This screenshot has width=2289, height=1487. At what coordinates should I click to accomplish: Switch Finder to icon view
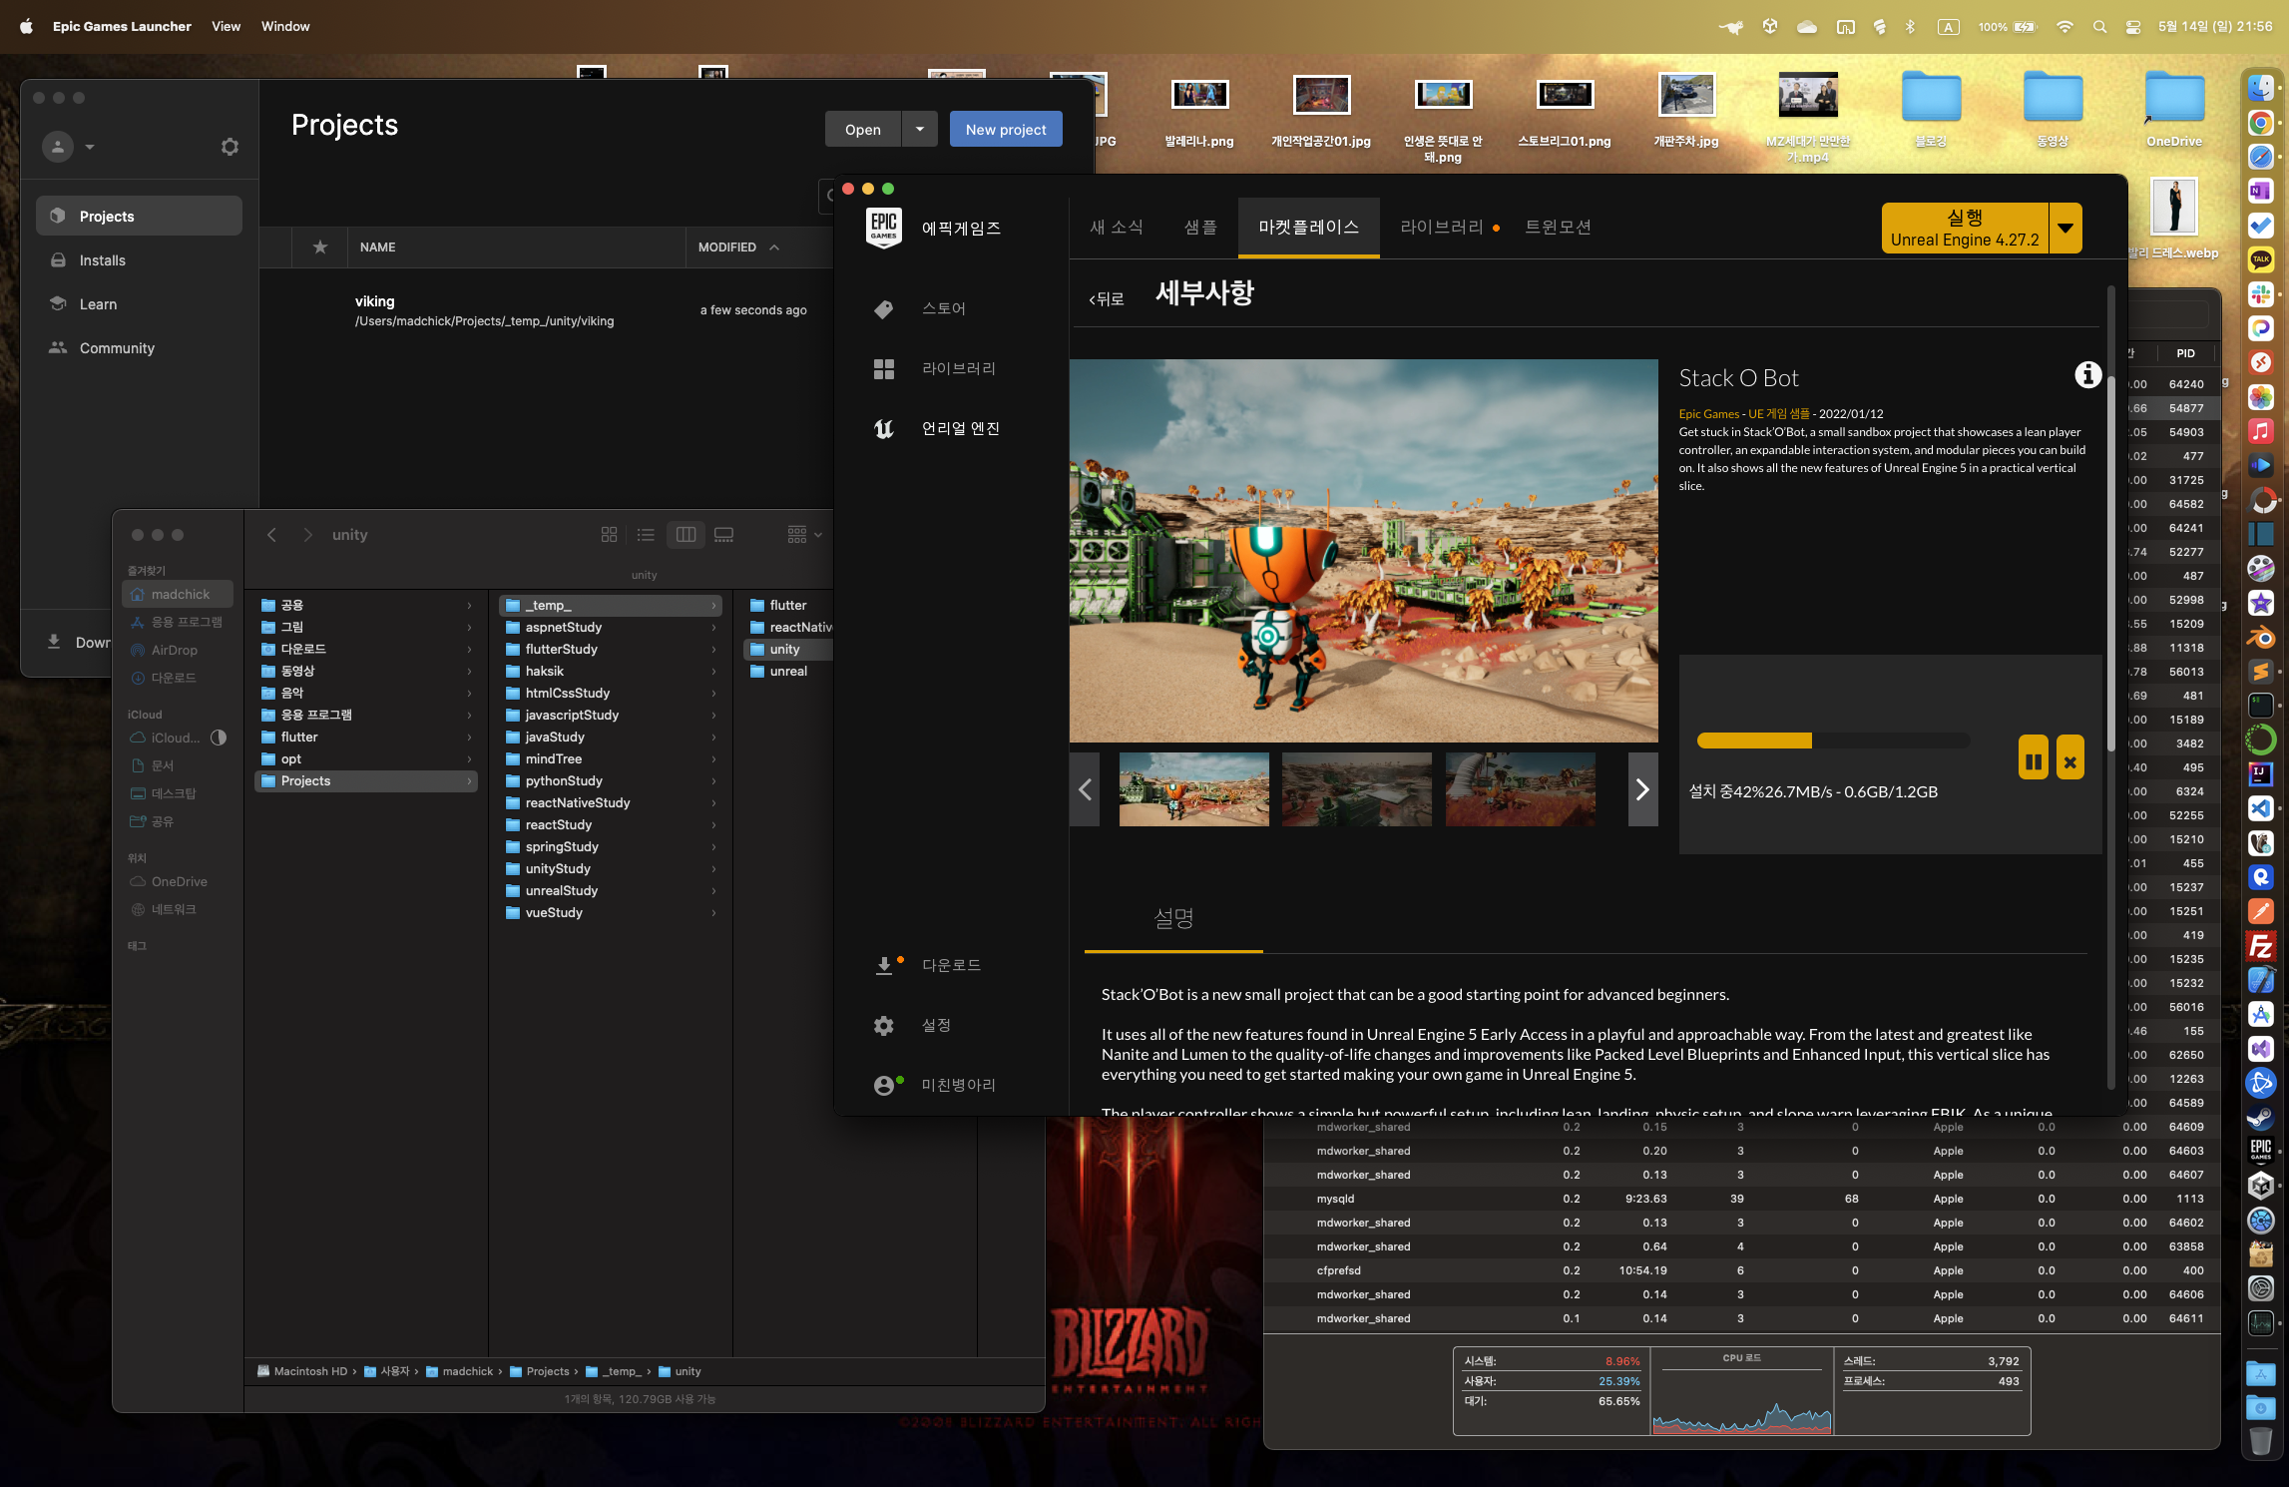609,535
